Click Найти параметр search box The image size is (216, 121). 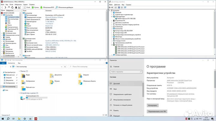coord(126,72)
